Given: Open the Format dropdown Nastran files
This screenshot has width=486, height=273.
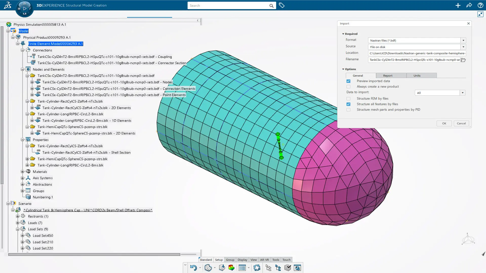Looking at the screenshot, I should tap(463, 40).
